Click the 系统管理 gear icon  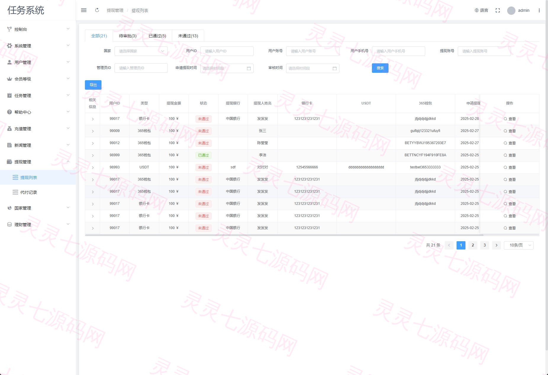click(x=9, y=46)
